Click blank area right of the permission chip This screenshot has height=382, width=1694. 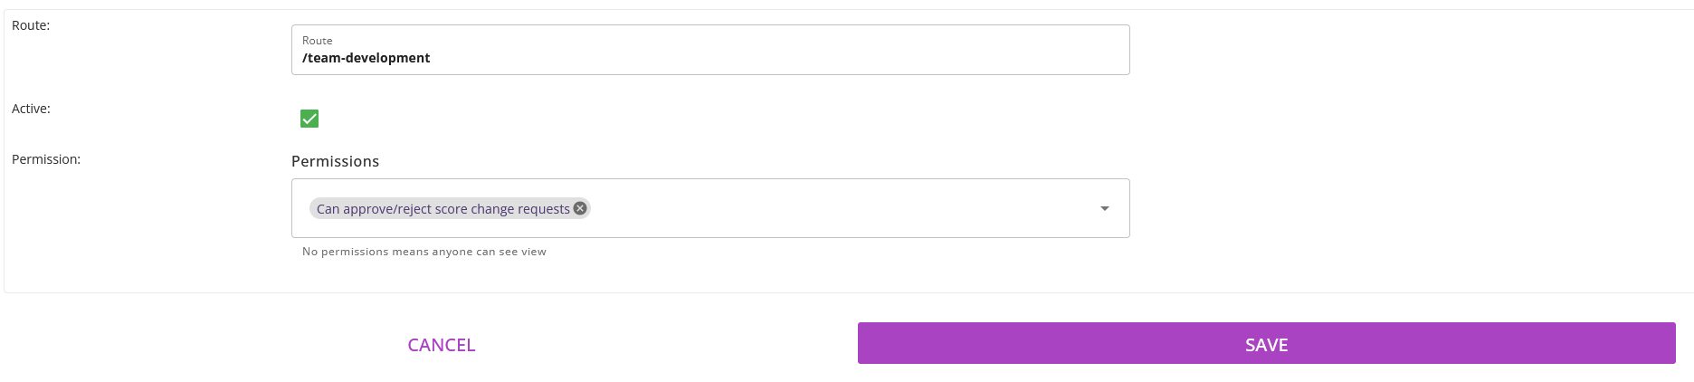(833, 208)
